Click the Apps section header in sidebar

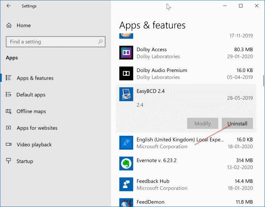pos(12,58)
